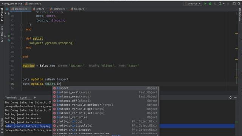Screen dimensions: 242x136
Task: Click practice.rb breadcrumb in navigation bar
Action: [x=33, y=3]
